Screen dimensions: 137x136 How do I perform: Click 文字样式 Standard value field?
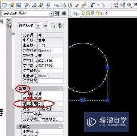[x=50, y=51]
